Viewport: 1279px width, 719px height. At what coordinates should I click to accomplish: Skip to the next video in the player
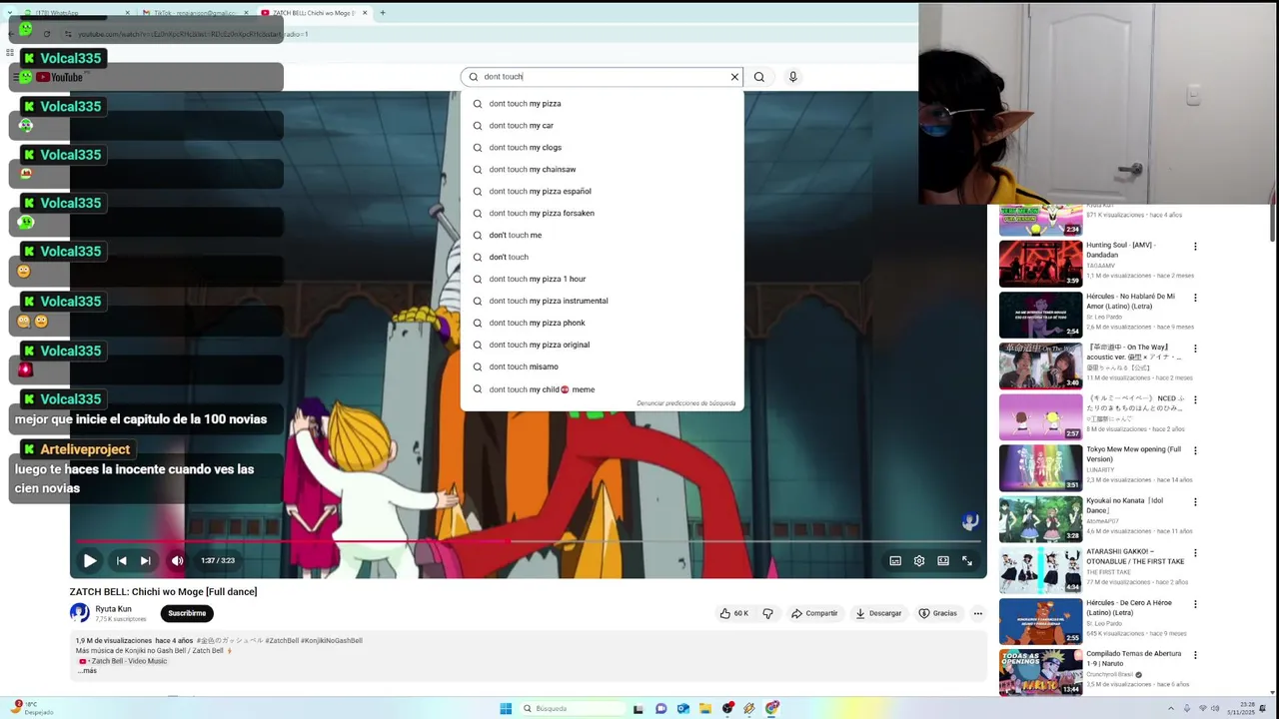[146, 560]
